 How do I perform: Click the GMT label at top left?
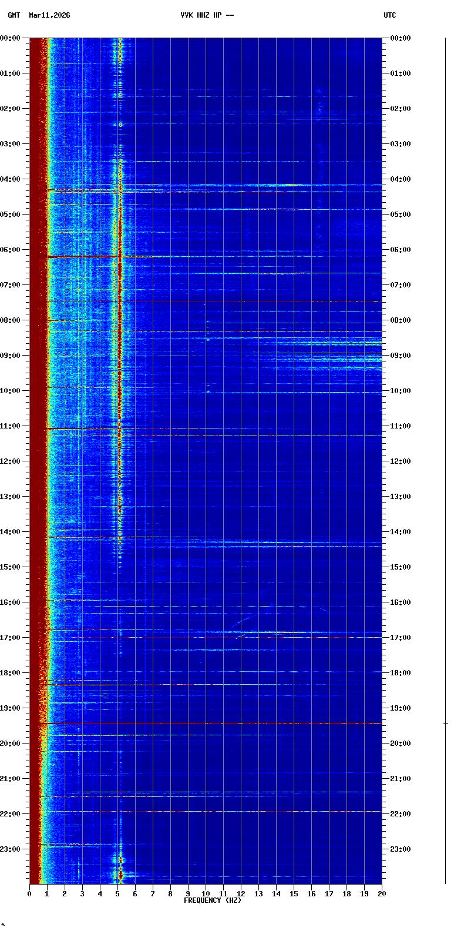point(14,15)
